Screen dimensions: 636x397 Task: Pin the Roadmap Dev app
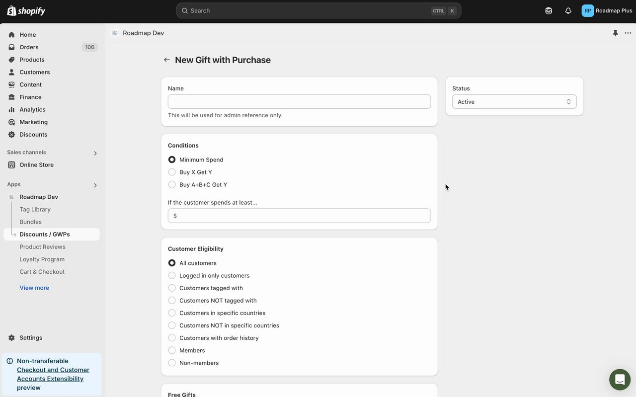pos(615,33)
